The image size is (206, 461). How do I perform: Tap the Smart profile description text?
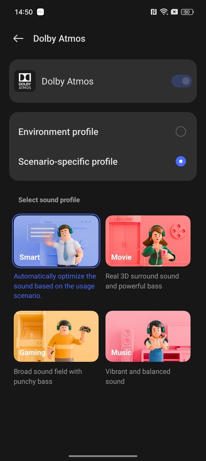[x=55, y=286]
